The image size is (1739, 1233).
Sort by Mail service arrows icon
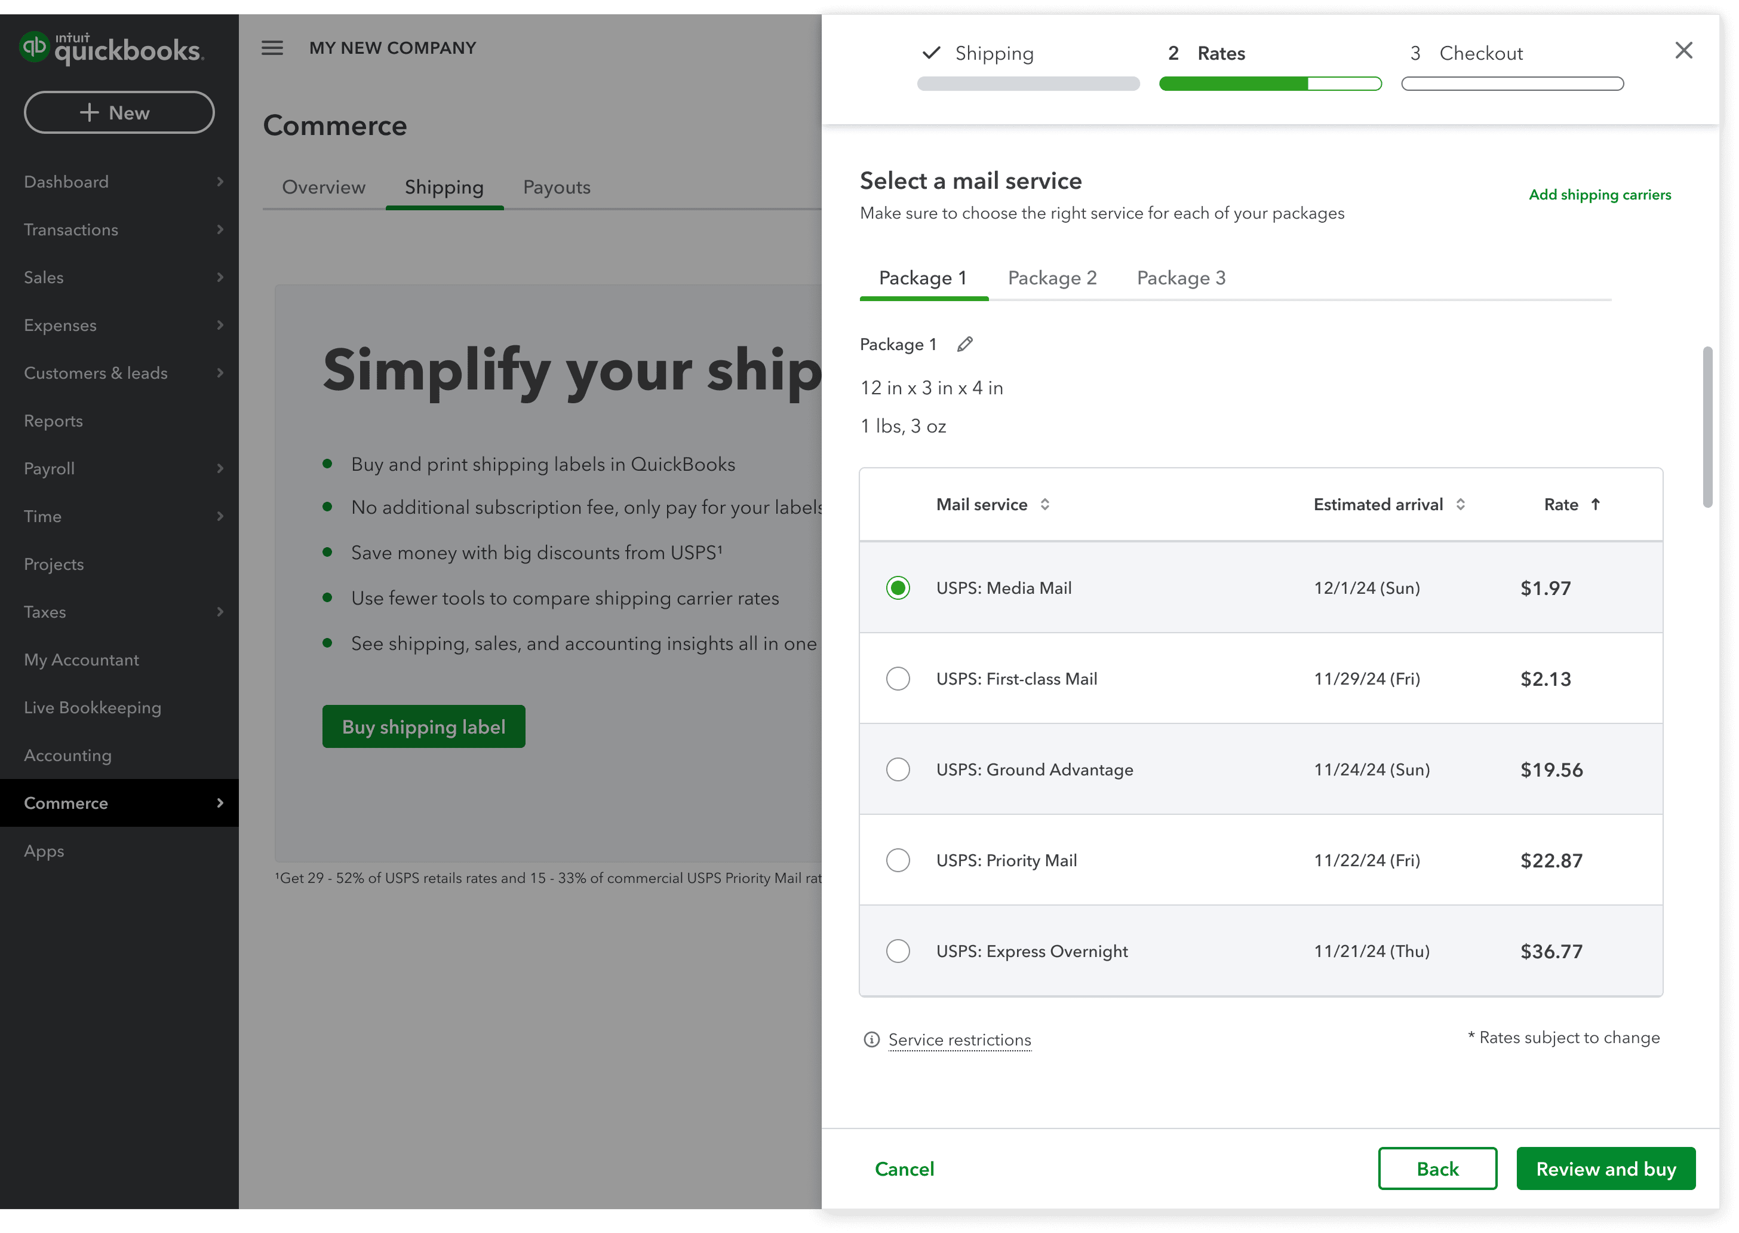(x=1045, y=504)
